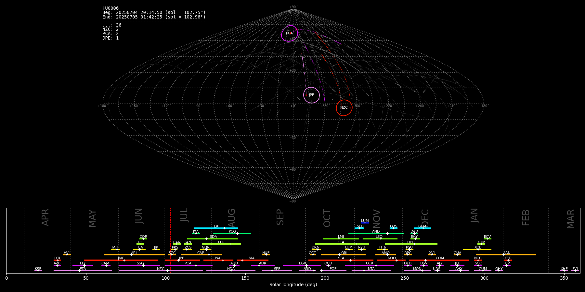Click the ORS shower label in timeline
This screenshot has height=292, width=585.
(x=394, y=226)
